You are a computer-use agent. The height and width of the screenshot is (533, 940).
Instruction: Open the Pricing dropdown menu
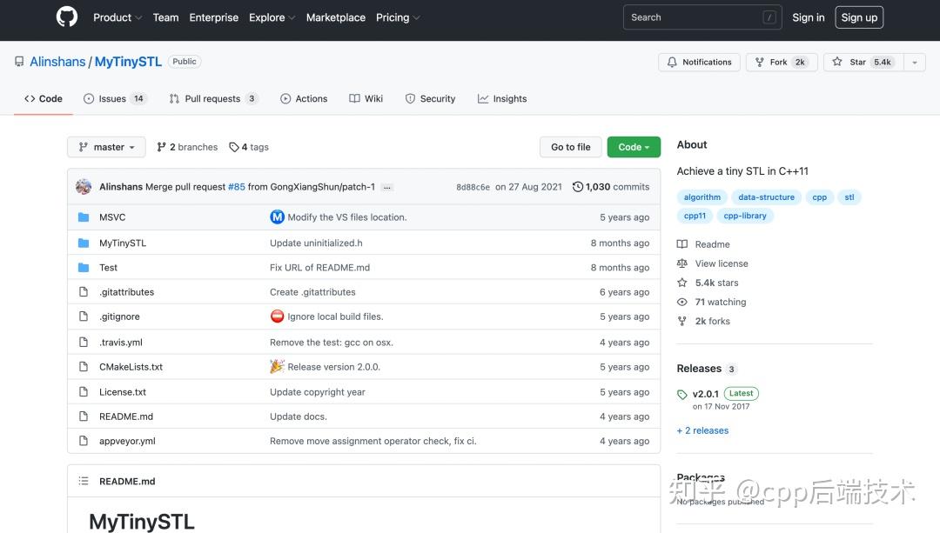tap(398, 17)
